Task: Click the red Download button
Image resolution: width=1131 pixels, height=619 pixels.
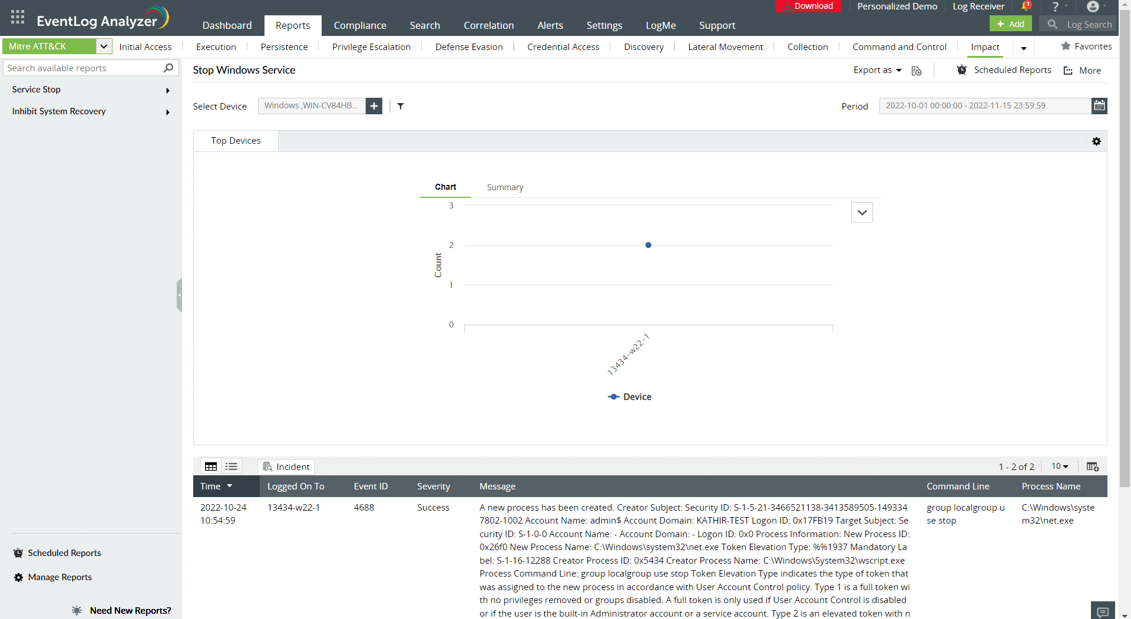Action: (x=808, y=6)
